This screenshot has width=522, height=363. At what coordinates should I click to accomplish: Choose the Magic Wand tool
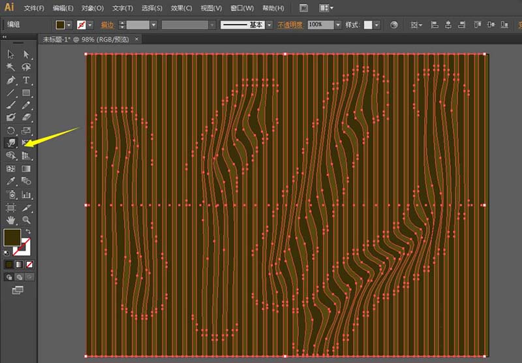click(x=10, y=67)
